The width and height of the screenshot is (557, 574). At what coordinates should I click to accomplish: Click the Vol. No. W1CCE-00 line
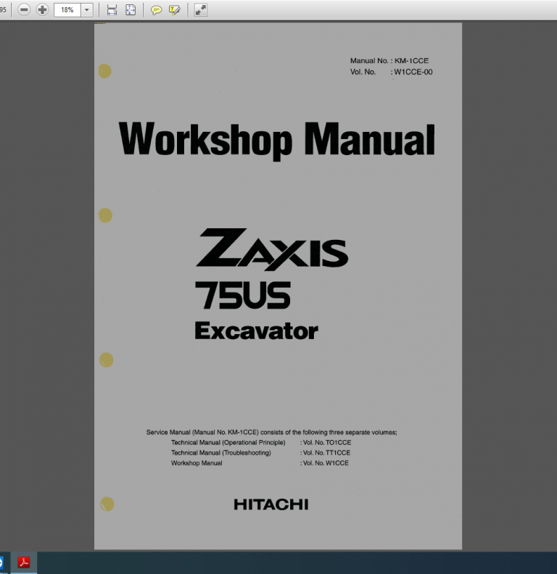(391, 72)
